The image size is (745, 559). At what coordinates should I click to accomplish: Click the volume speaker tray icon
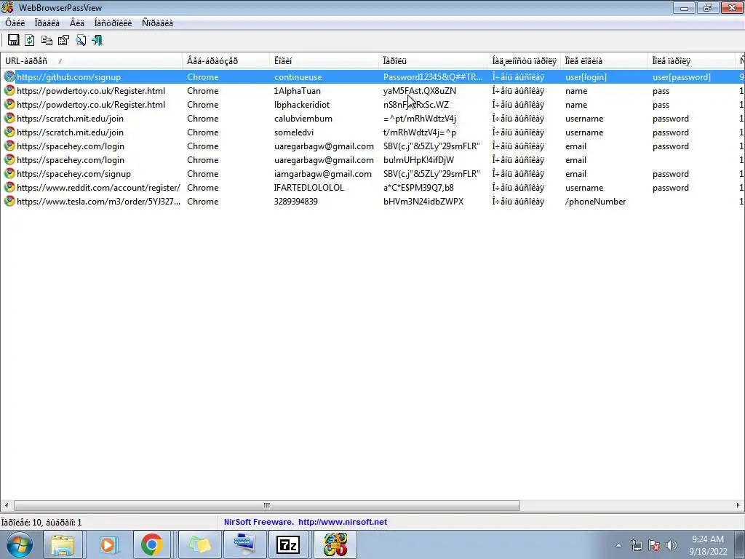pyautogui.click(x=672, y=545)
